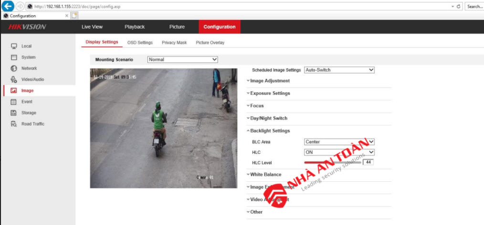Expand the Exposure Settings section
The image size is (484, 225).
tap(270, 93)
